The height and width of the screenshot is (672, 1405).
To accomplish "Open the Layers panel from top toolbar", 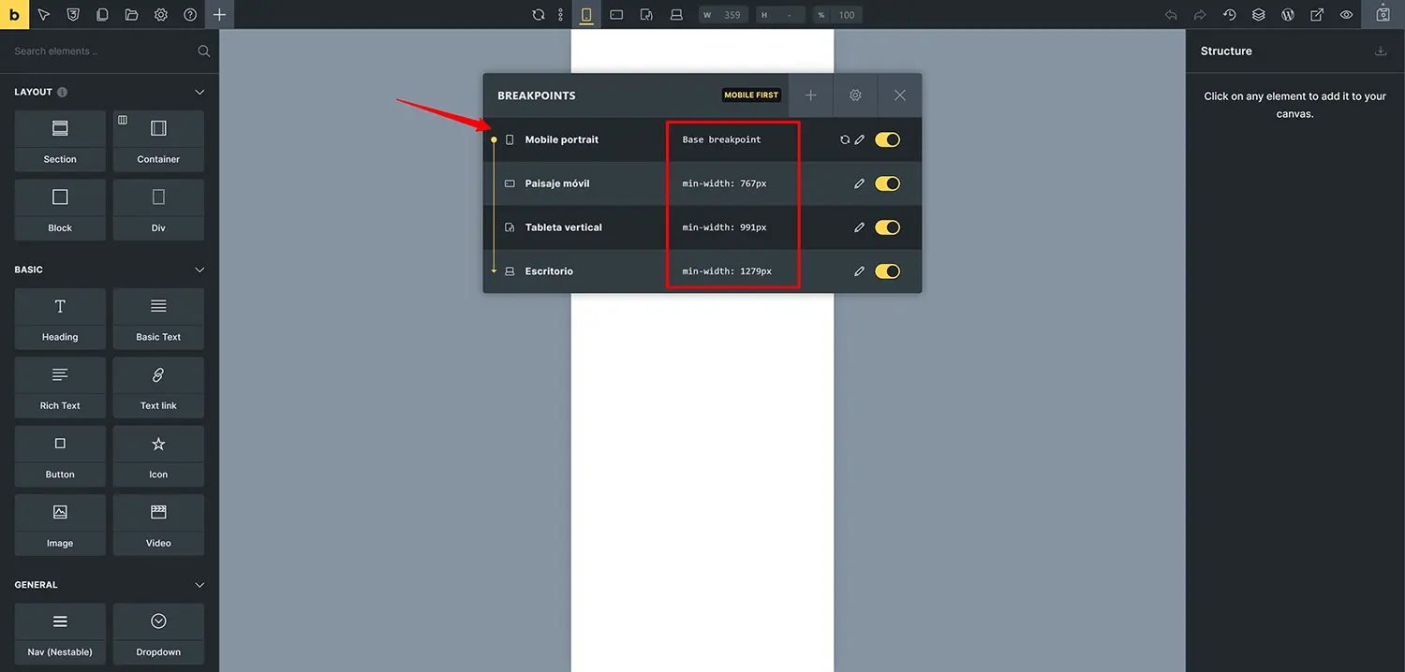I will (1258, 14).
